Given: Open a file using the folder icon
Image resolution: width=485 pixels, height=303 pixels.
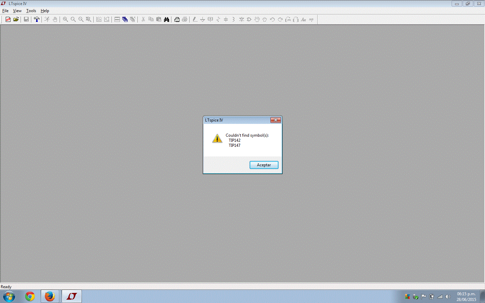Looking at the screenshot, I should point(16,20).
